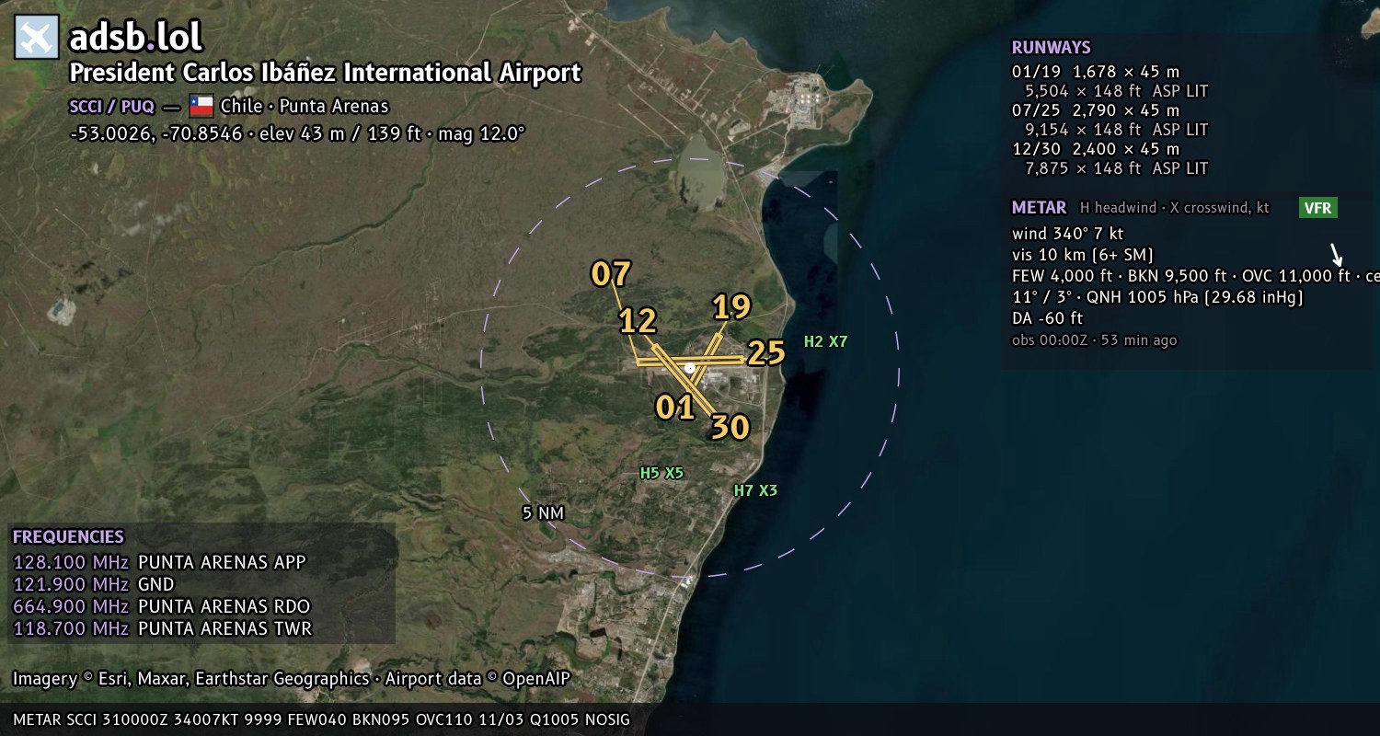Select the adsb.lol title text
The width and height of the screenshot is (1380, 736).
click(135, 38)
